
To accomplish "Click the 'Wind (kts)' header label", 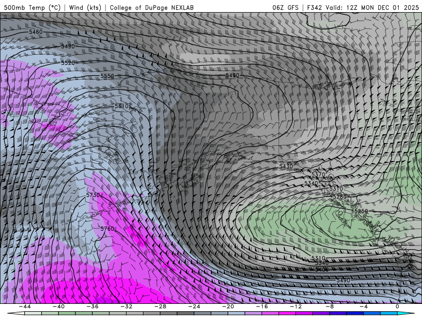I will coord(85,7).
